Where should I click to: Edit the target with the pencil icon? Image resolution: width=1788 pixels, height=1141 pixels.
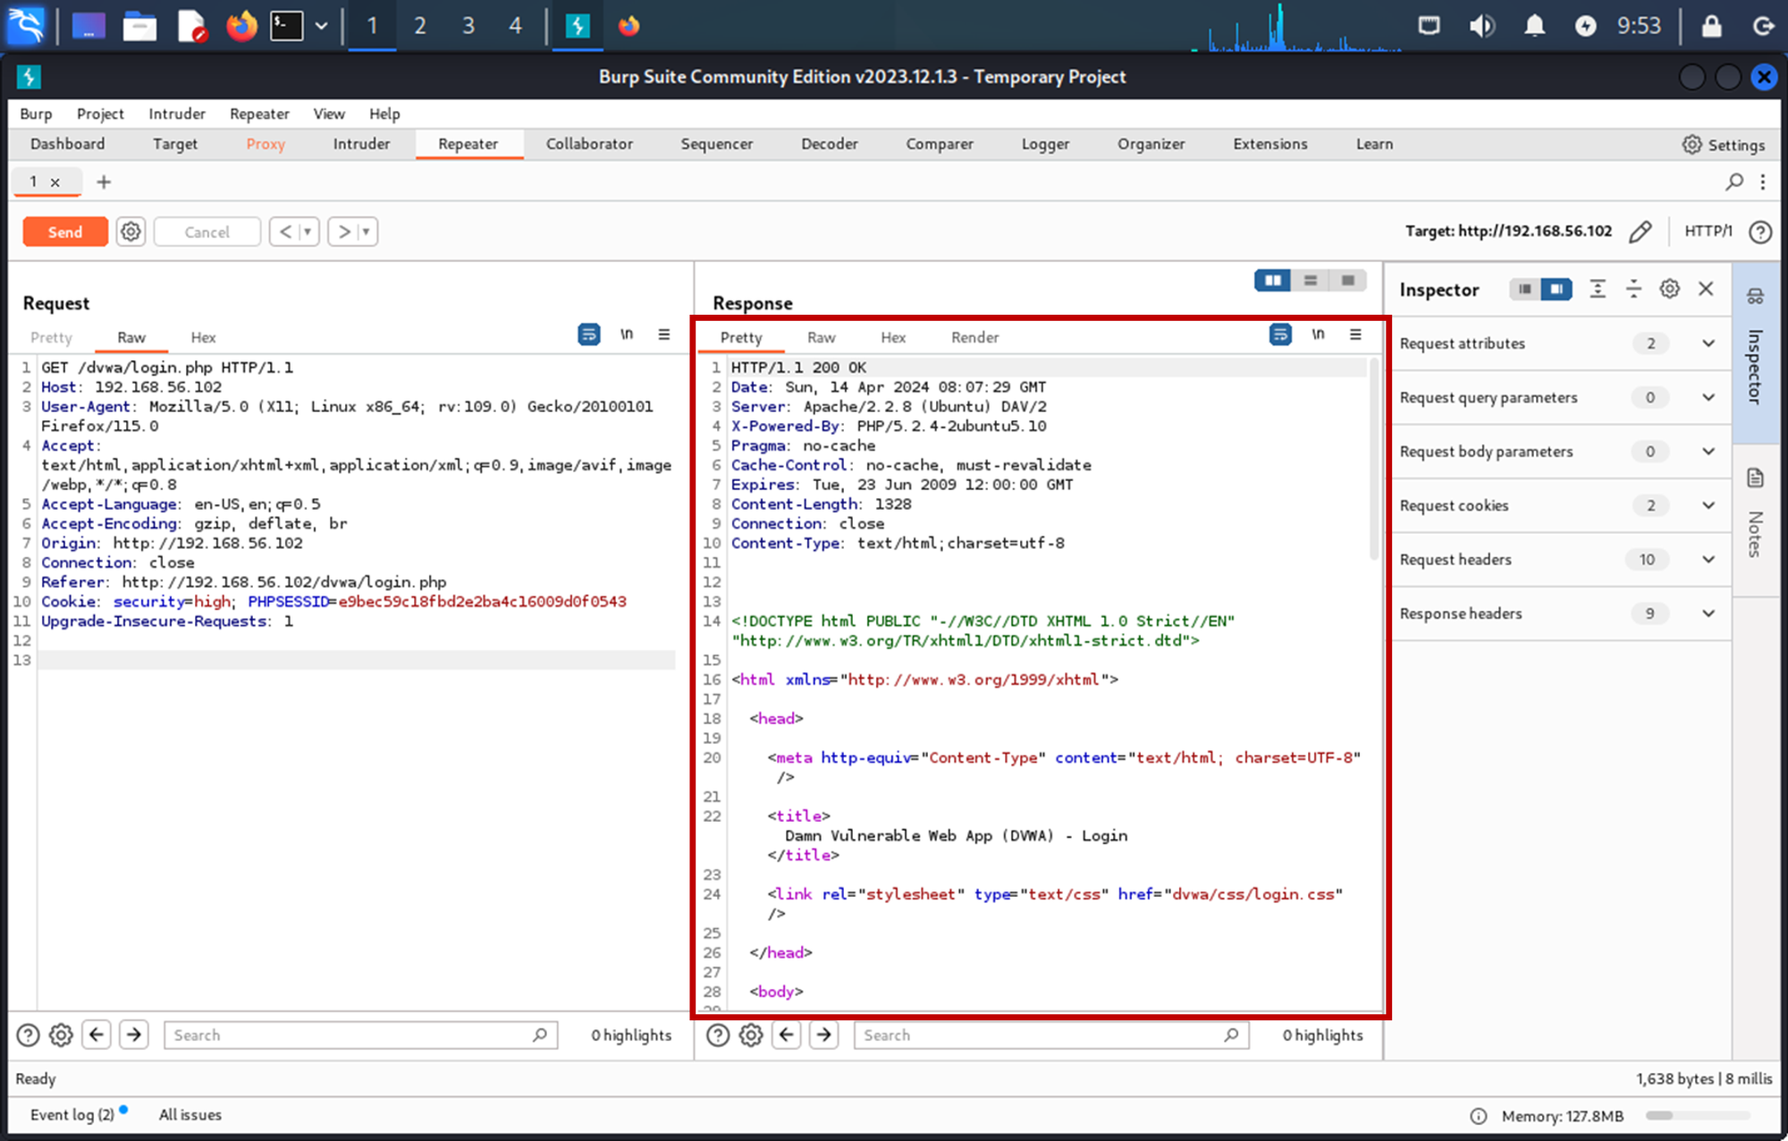(1640, 232)
